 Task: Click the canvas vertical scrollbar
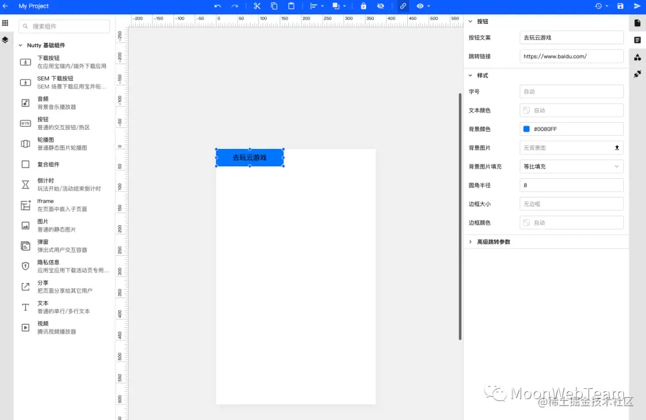point(460,217)
